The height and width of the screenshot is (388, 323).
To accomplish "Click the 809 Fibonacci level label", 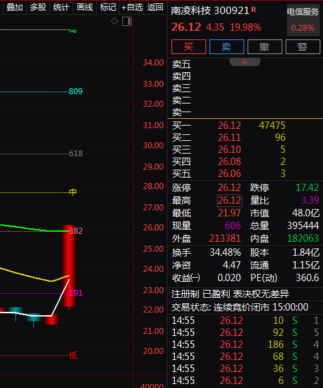I will pos(75,91).
